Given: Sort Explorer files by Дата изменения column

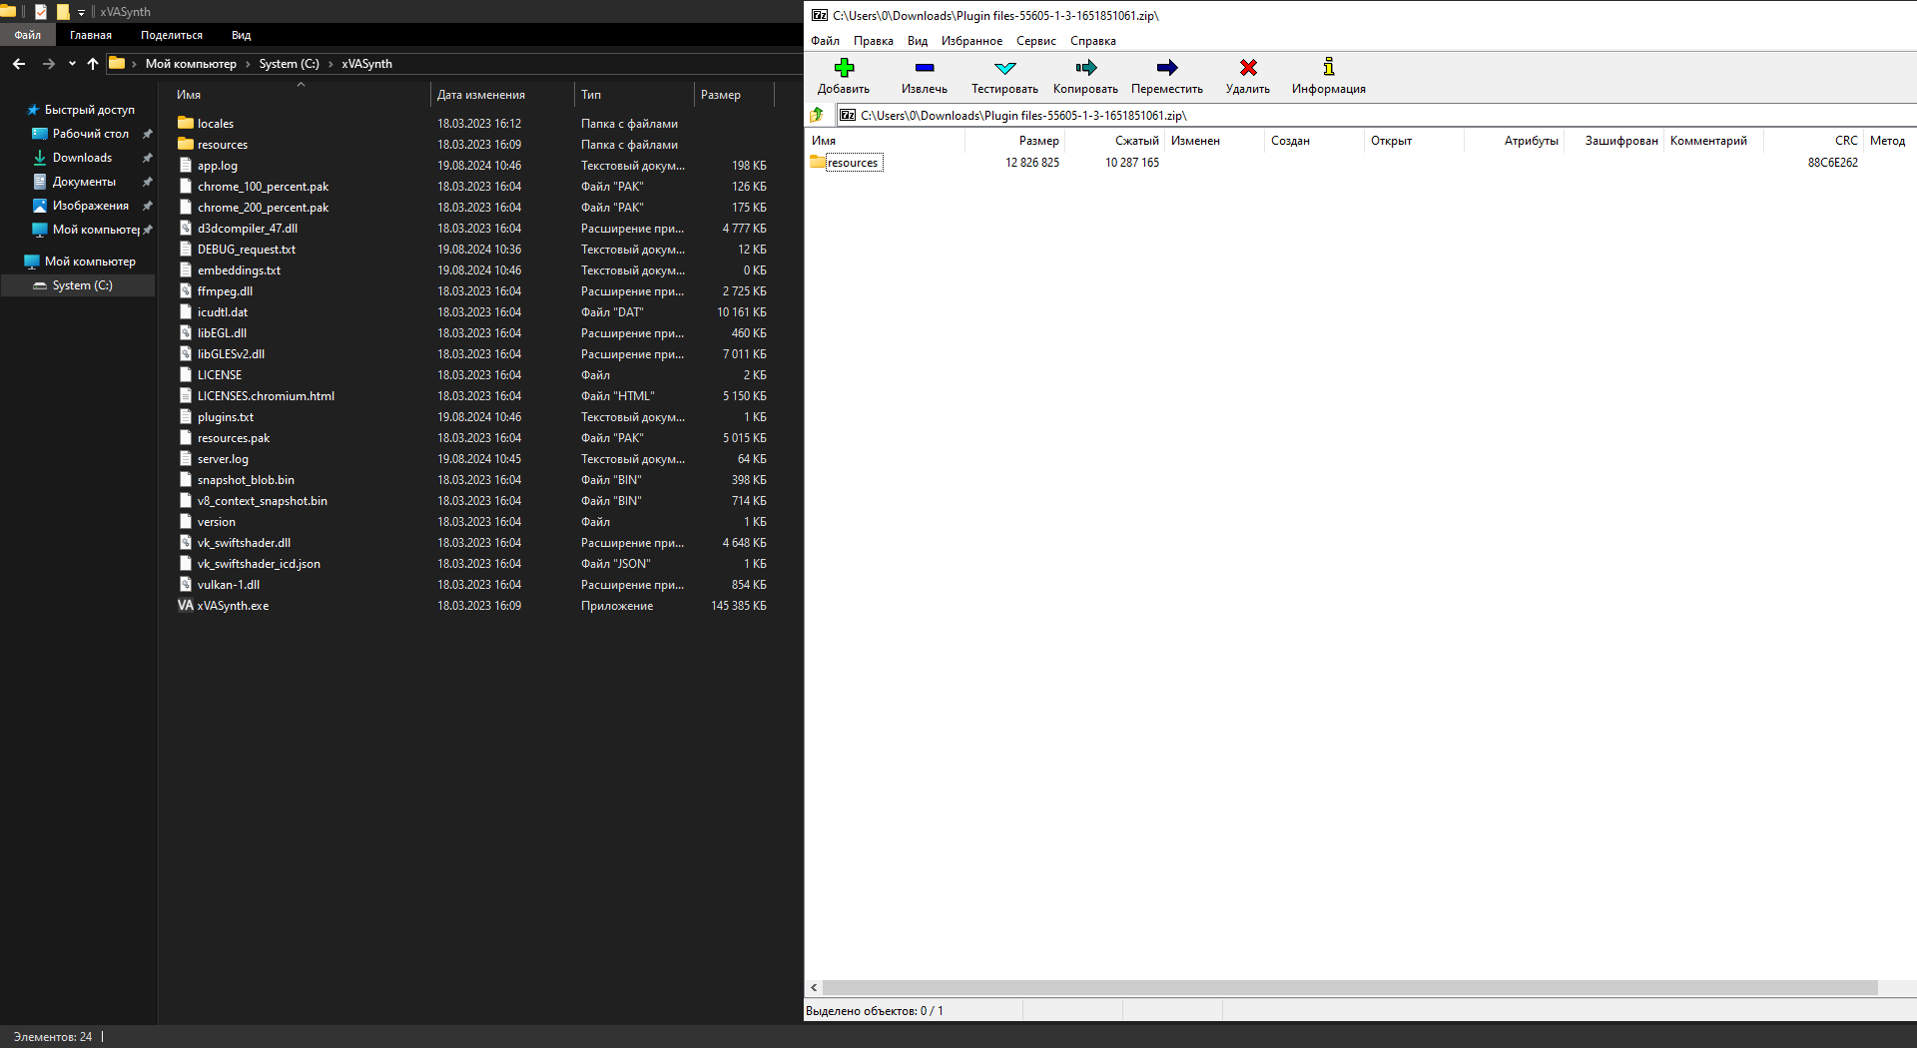Looking at the screenshot, I should pos(481,95).
